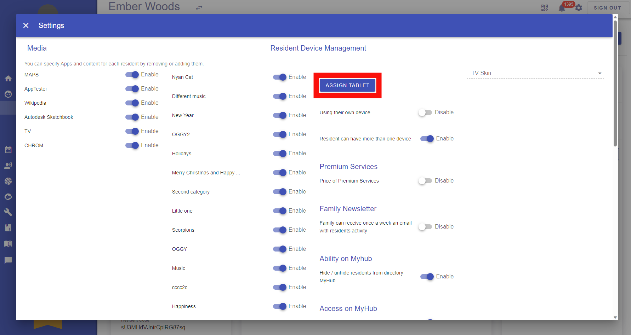Toggle the OGGY content switch
This screenshot has height=335, width=631.
(280, 249)
